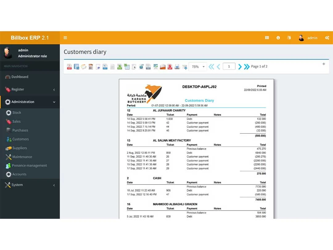This screenshot has width=333, height=250.
Task: Open the language selector globe icon
Action: pyautogui.click(x=289, y=38)
